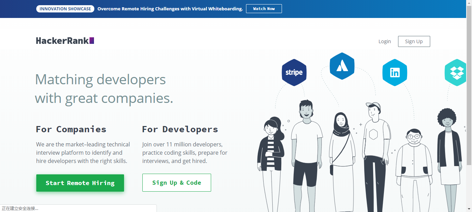Click the LinkedIn hexagon logo
This screenshot has width=472, height=212.
point(395,73)
